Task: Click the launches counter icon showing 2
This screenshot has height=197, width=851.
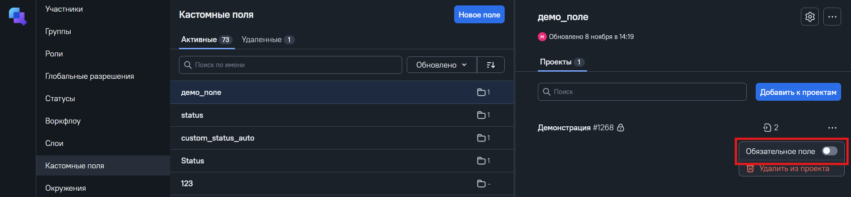Action: pyautogui.click(x=767, y=128)
